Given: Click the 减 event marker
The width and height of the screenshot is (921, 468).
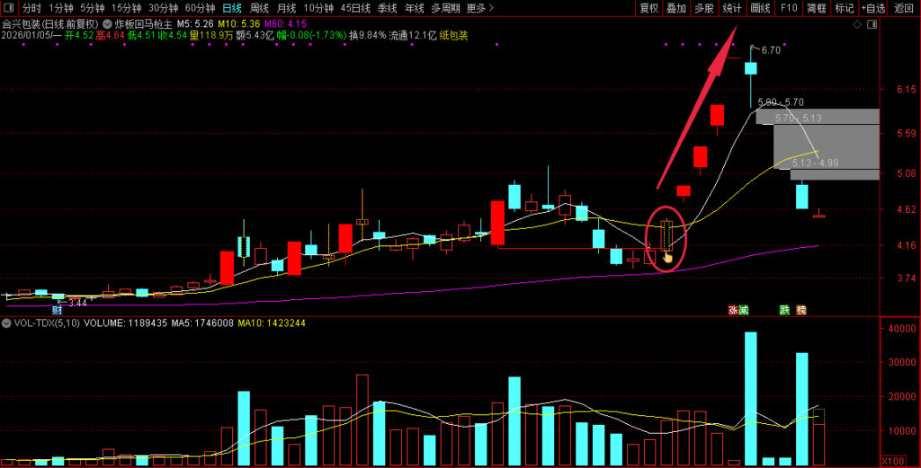Looking at the screenshot, I should click(744, 310).
